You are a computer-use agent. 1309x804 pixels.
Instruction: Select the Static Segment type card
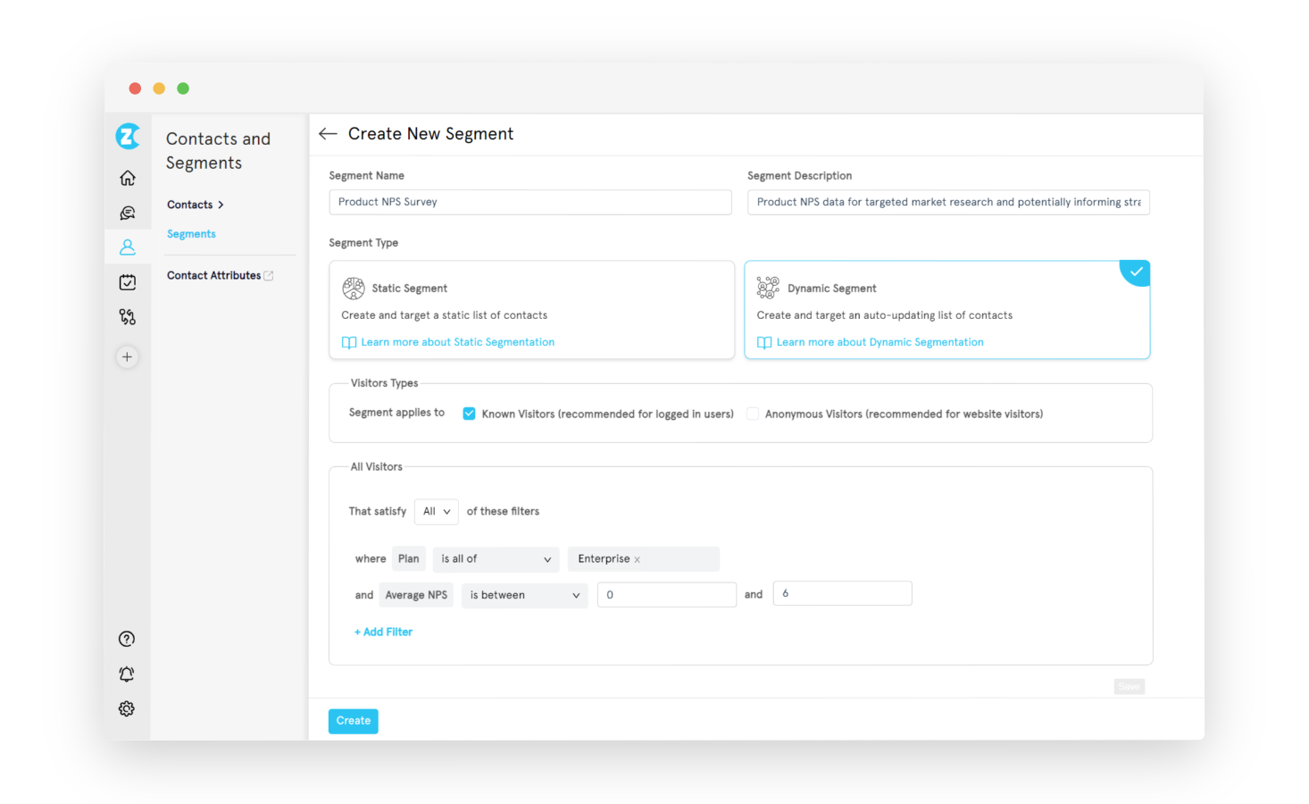[531, 310]
